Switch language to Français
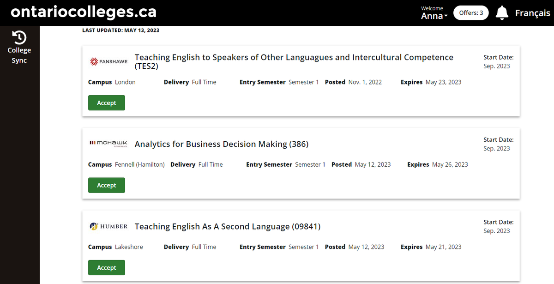554x284 pixels. (x=533, y=13)
